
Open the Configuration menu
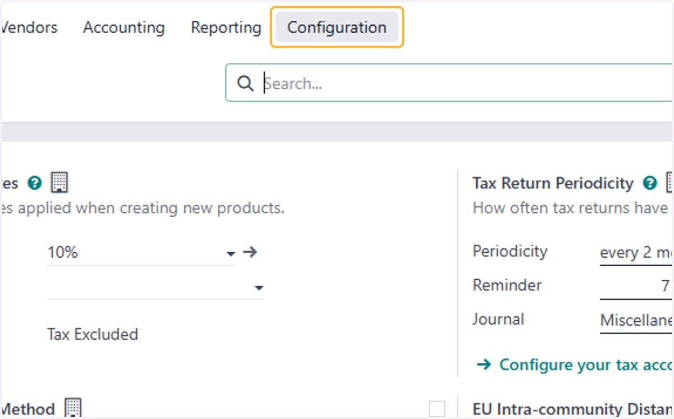coord(337,27)
